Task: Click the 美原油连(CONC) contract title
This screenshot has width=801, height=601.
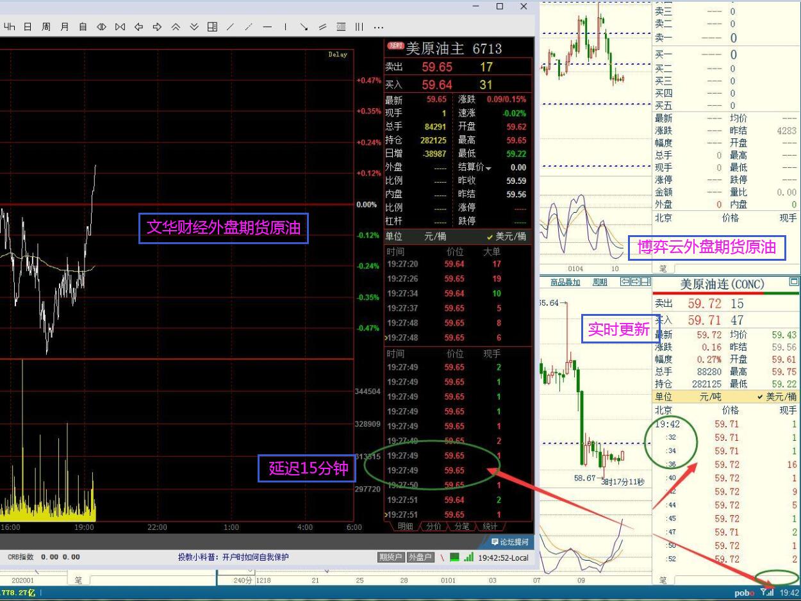Action: click(722, 284)
